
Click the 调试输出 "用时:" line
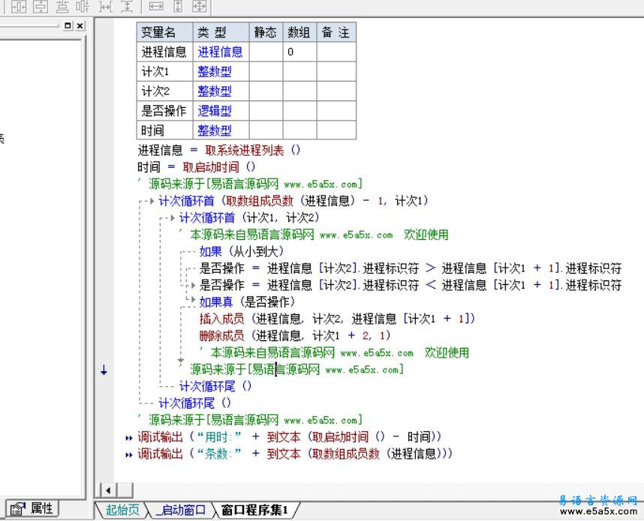(289, 437)
